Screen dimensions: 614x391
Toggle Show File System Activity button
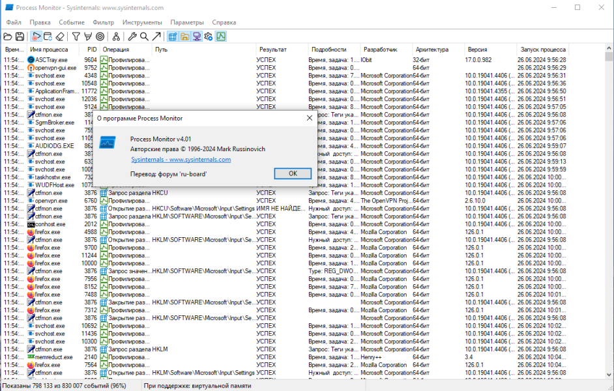(185, 36)
